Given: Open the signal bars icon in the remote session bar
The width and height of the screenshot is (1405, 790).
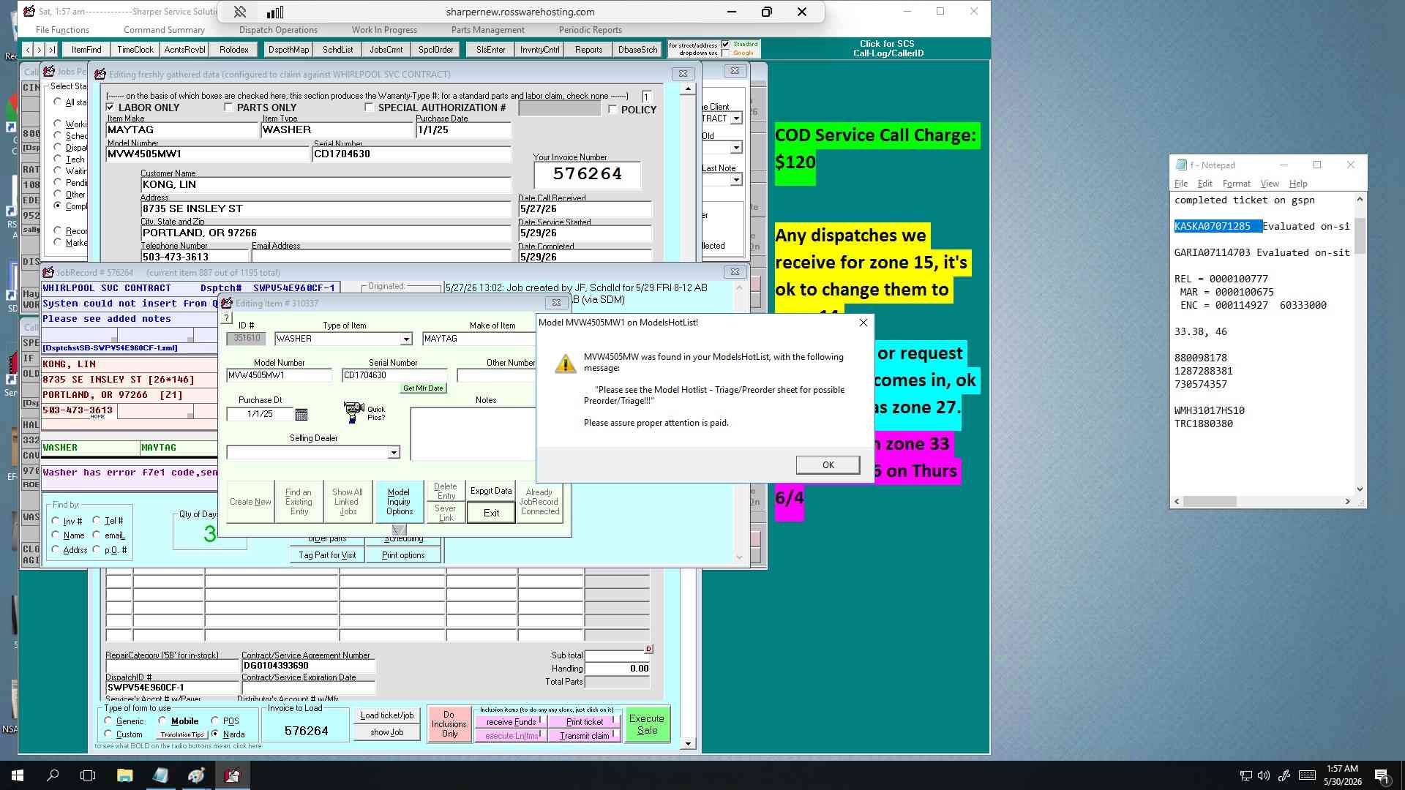Looking at the screenshot, I should tap(274, 12).
